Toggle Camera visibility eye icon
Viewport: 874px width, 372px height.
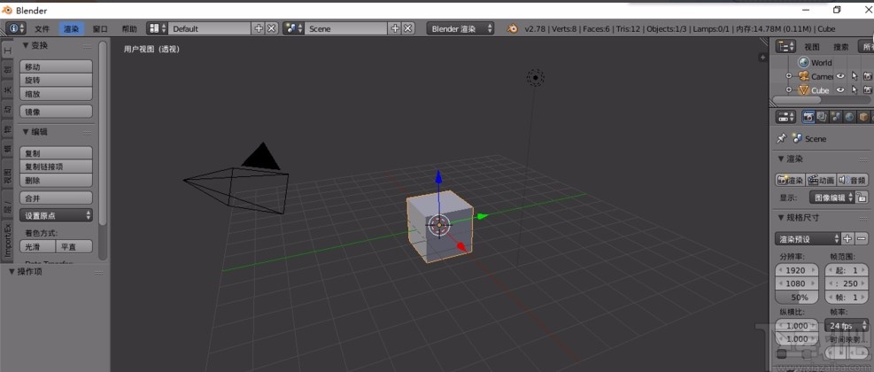coord(840,76)
